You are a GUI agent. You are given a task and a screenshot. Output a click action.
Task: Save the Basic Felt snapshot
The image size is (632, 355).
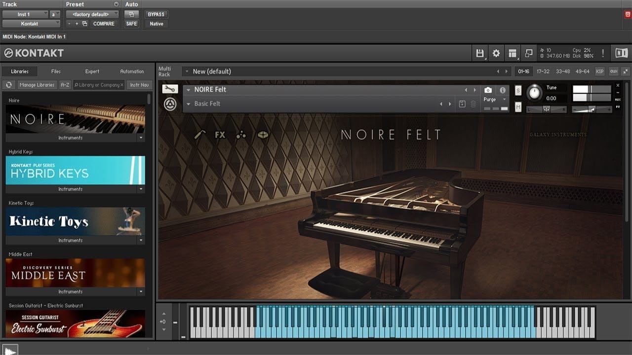pos(462,104)
